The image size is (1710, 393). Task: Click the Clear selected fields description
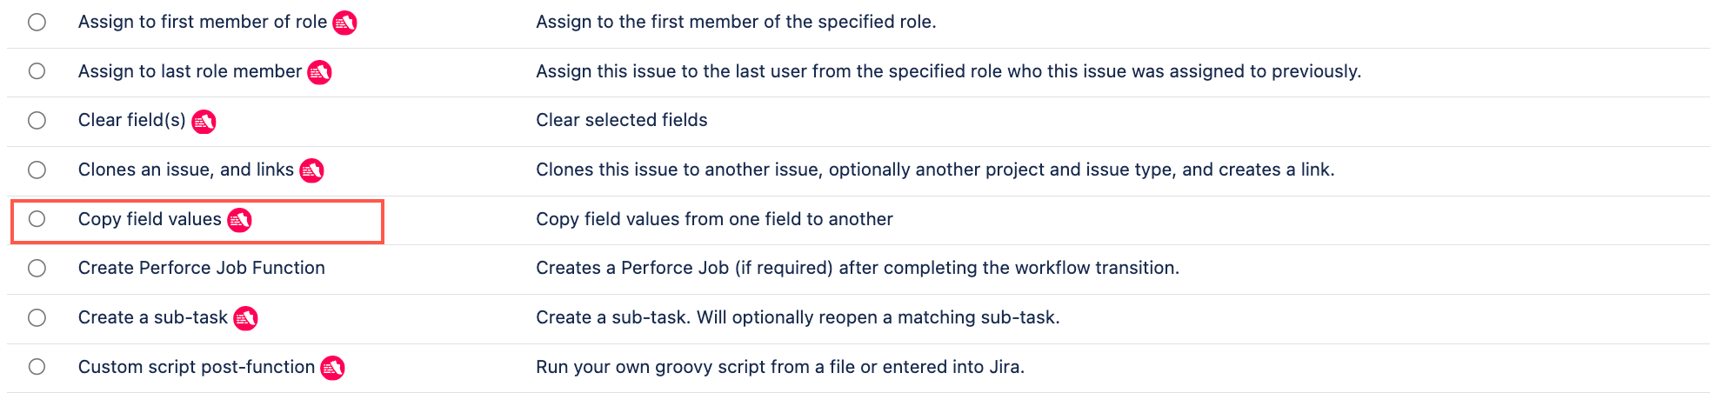pos(622,120)
